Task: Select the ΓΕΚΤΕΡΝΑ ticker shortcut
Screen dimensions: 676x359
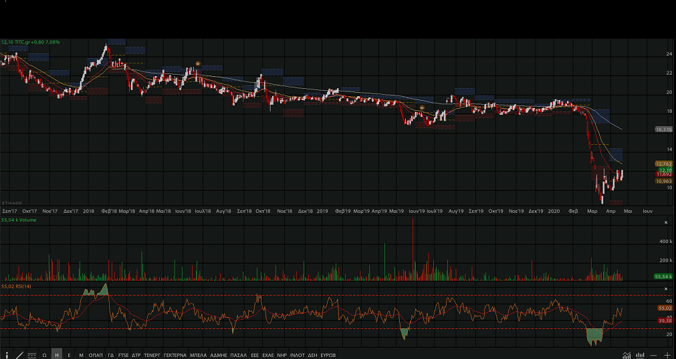Action: pyautogui.click(x=175, y=355)
